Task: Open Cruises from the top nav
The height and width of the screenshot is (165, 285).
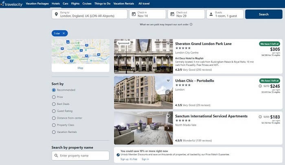Action: [x=87, y=4]
